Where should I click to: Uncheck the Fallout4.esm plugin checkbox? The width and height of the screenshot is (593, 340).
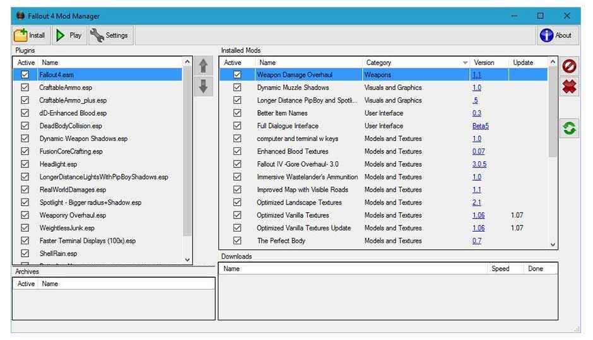(x=25, y=75)
